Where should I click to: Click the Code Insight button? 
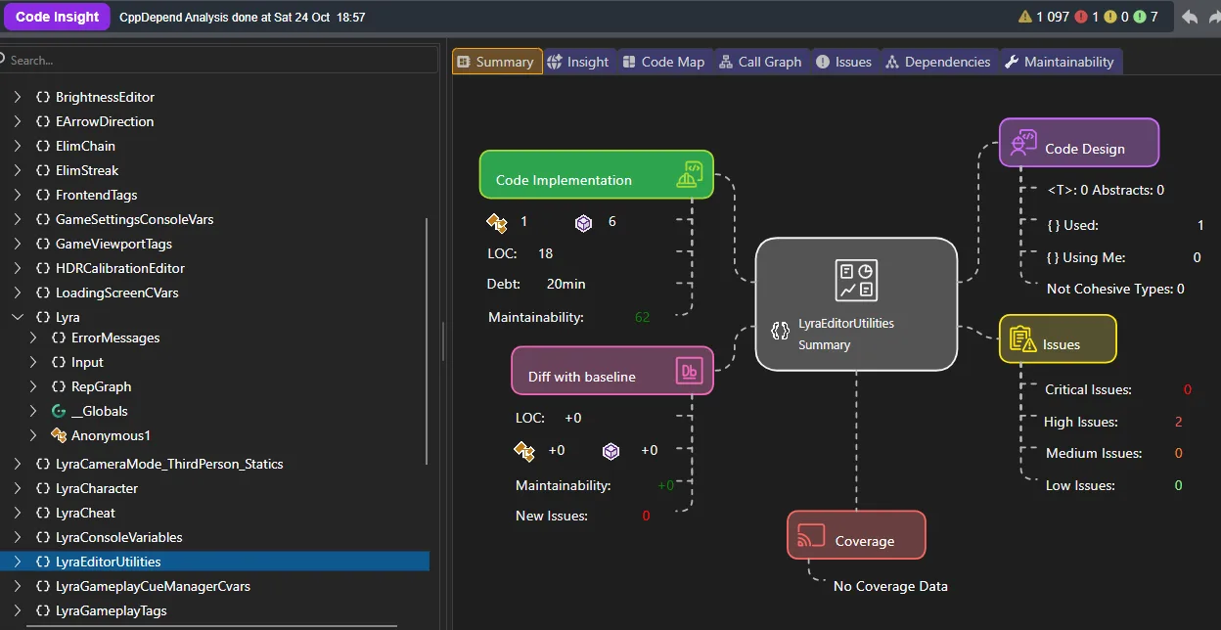point(57,17)
